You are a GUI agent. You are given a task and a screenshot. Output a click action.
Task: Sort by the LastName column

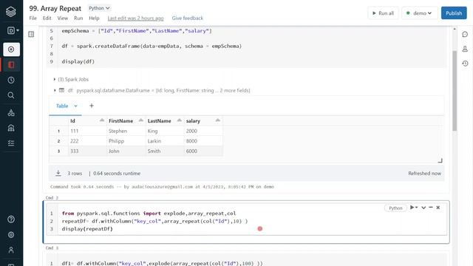[180, 120]
